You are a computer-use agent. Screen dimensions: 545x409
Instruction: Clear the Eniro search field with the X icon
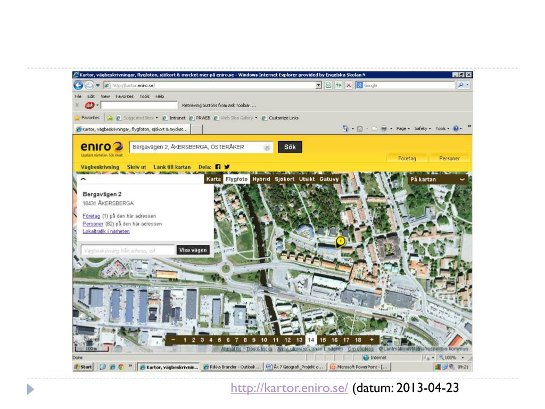267,148
